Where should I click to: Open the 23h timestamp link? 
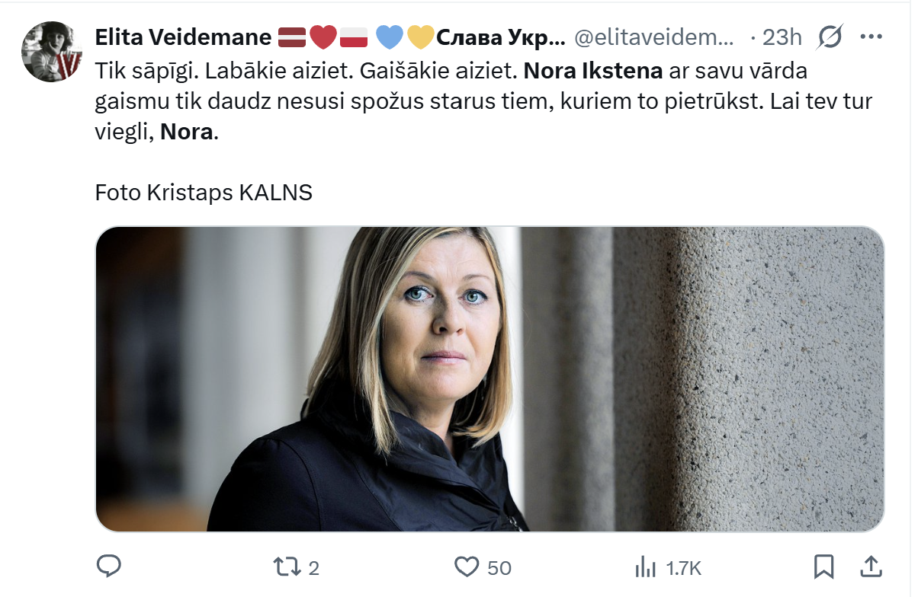[782, 37]
